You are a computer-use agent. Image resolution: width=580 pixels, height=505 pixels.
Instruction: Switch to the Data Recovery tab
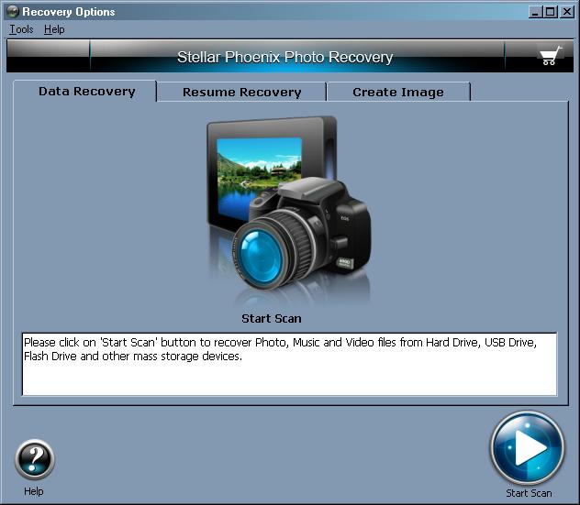86,92
